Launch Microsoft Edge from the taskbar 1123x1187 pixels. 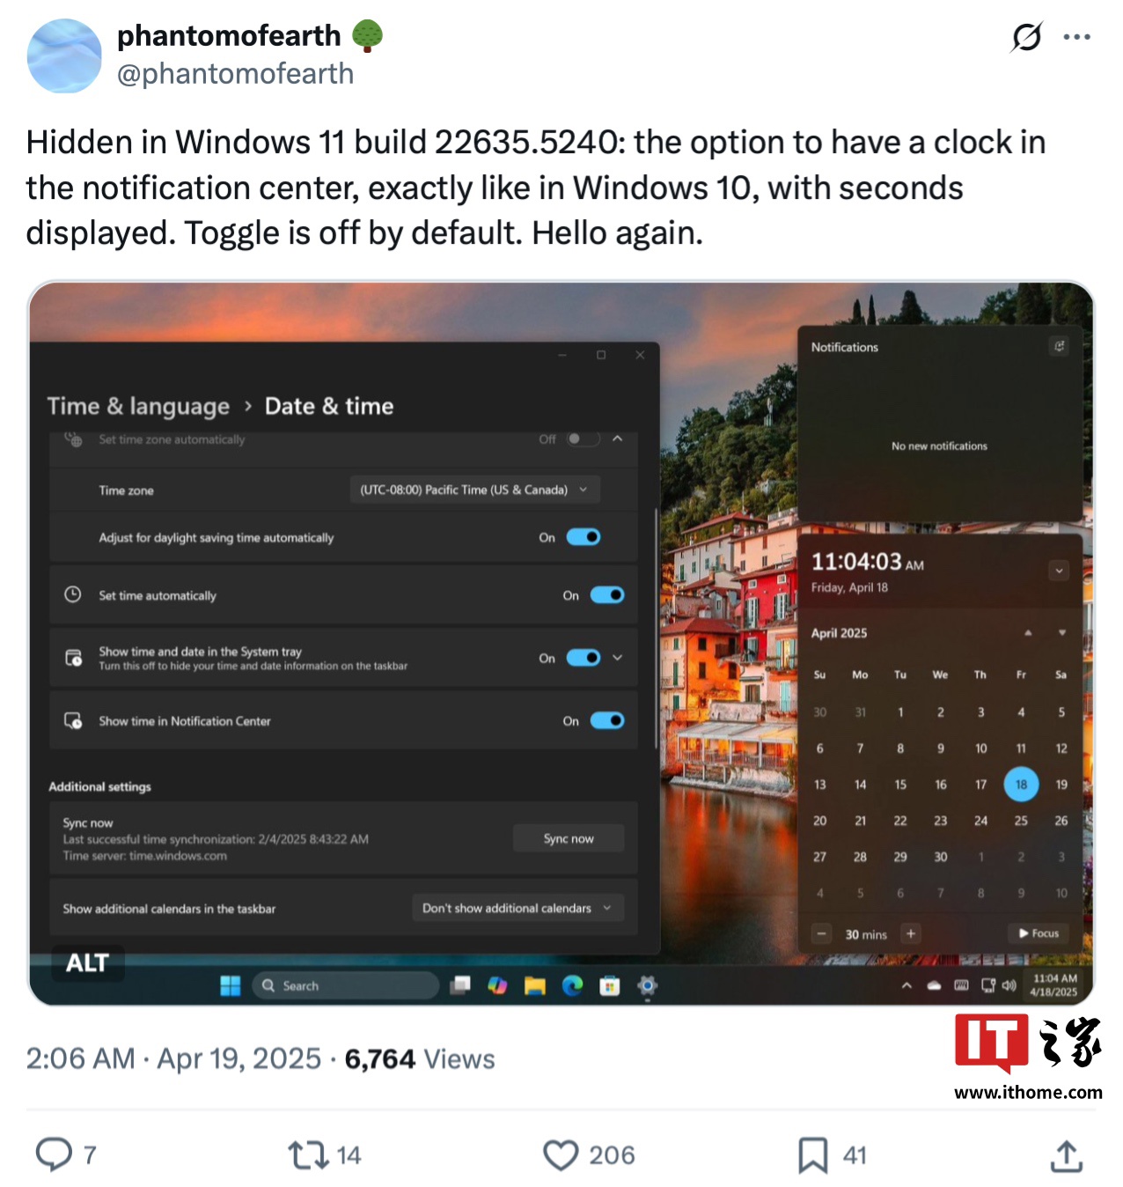[572, 985]
